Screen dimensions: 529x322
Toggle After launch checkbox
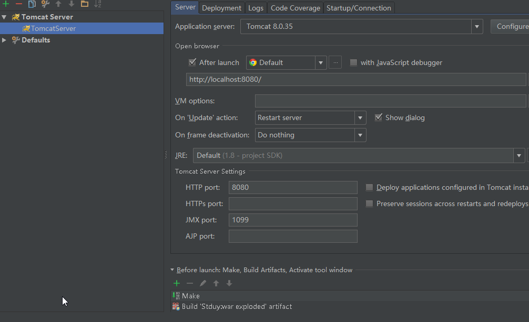tap(192, 62)
